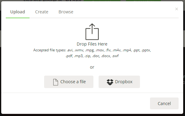Screen dimensions: 185x116
Task: Switch to the Upload tab
Action: [x=18, y=12]
